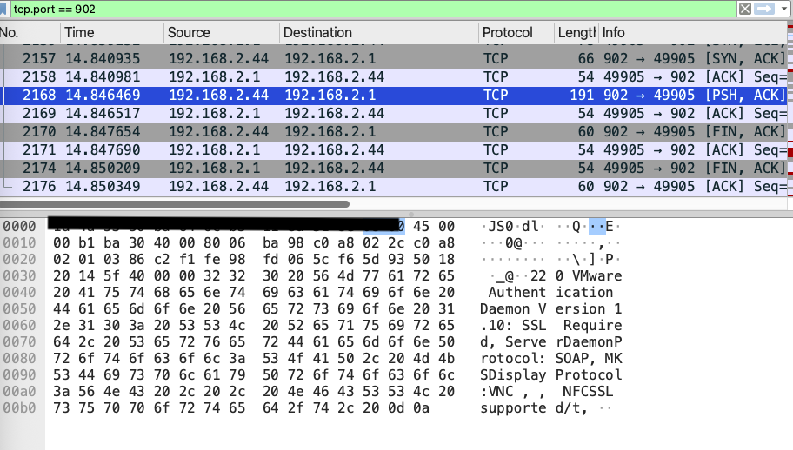Click ASCII text 'NFCSSL' in hex pane
The image size is (793, 450).
click(x=588, y=392)
